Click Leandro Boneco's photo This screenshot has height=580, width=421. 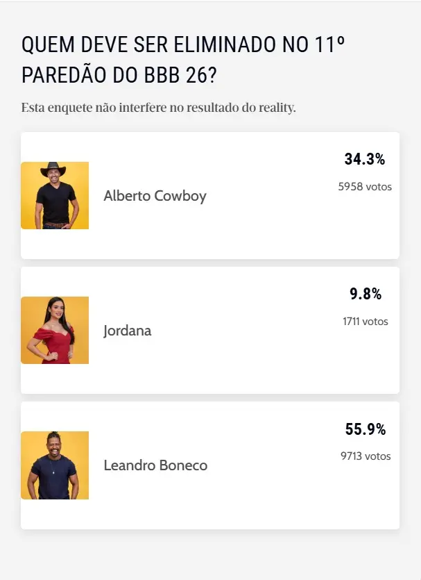[55, 465]
